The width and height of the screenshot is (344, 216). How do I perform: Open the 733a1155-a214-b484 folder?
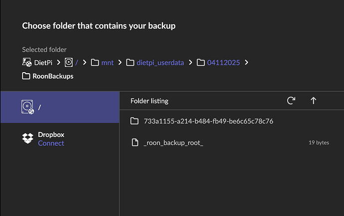pos(208,121)
